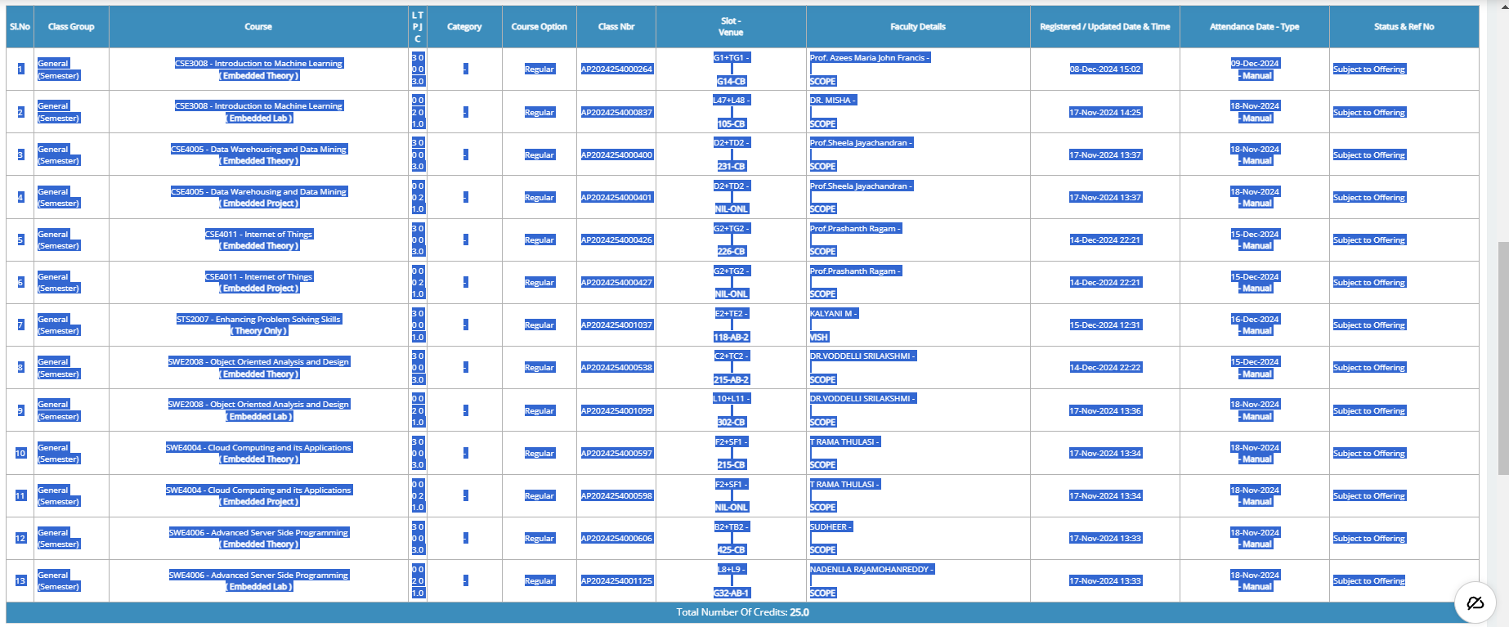Click the crossed-out circular icon at bottom right
Image resolution: width=1509 pixels, height=627 pixels.
click(1475, 603)
